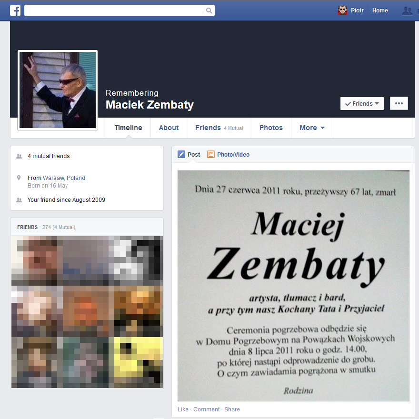Click Piotr's small avatar icon
419x419 pixels.
(342, 10)
